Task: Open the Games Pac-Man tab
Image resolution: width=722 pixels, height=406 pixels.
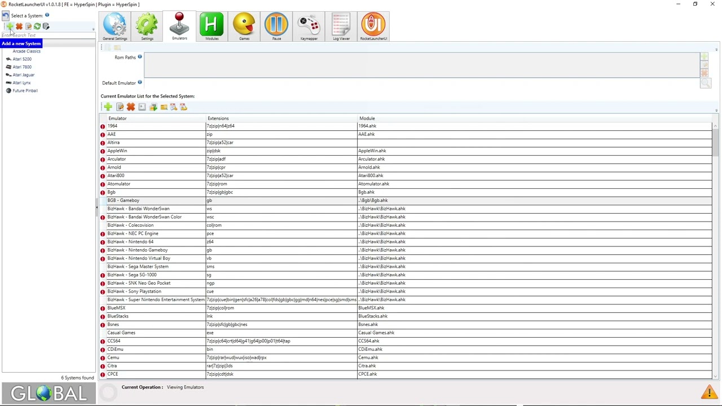Action: click(x=244, y=27)
